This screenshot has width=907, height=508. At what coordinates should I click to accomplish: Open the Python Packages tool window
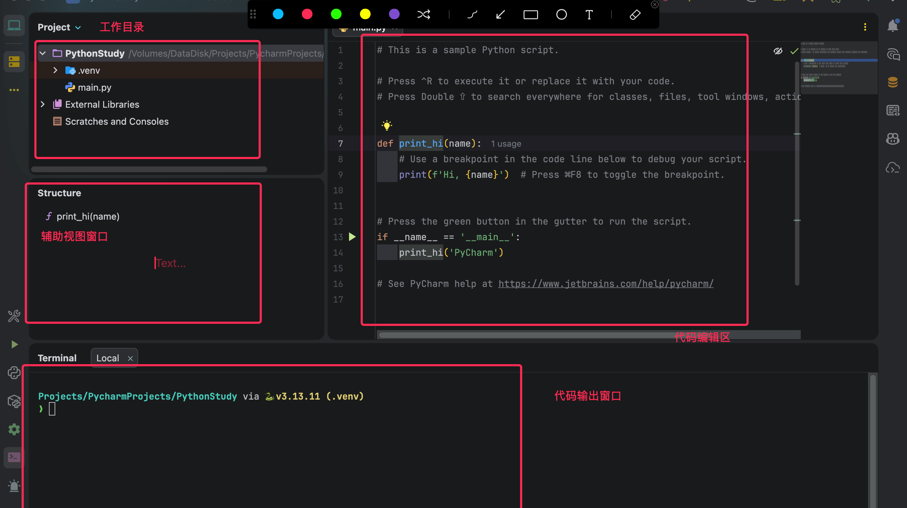[x=14, y=401]
